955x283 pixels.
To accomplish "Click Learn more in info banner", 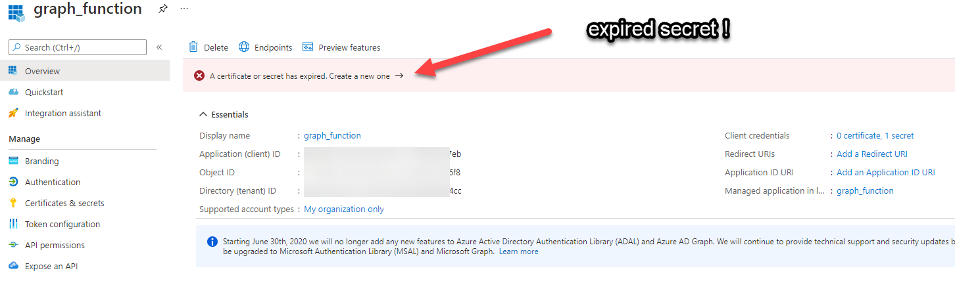I will pyautogui.click(x=518, y=251).
